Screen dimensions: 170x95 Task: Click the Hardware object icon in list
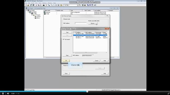coord(45,12)
